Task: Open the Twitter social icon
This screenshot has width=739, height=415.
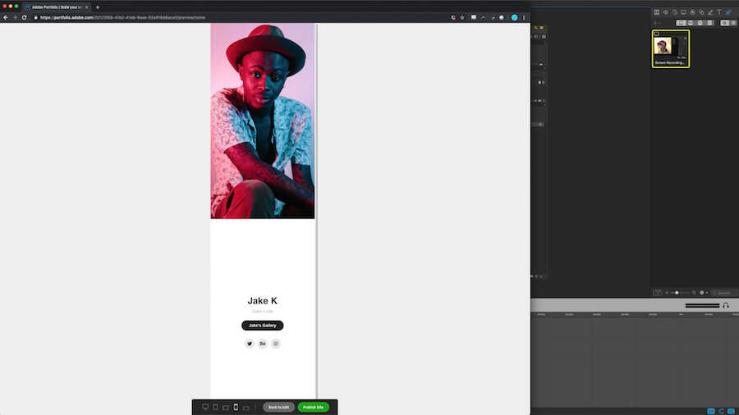Action: click(x=250, y=344)
